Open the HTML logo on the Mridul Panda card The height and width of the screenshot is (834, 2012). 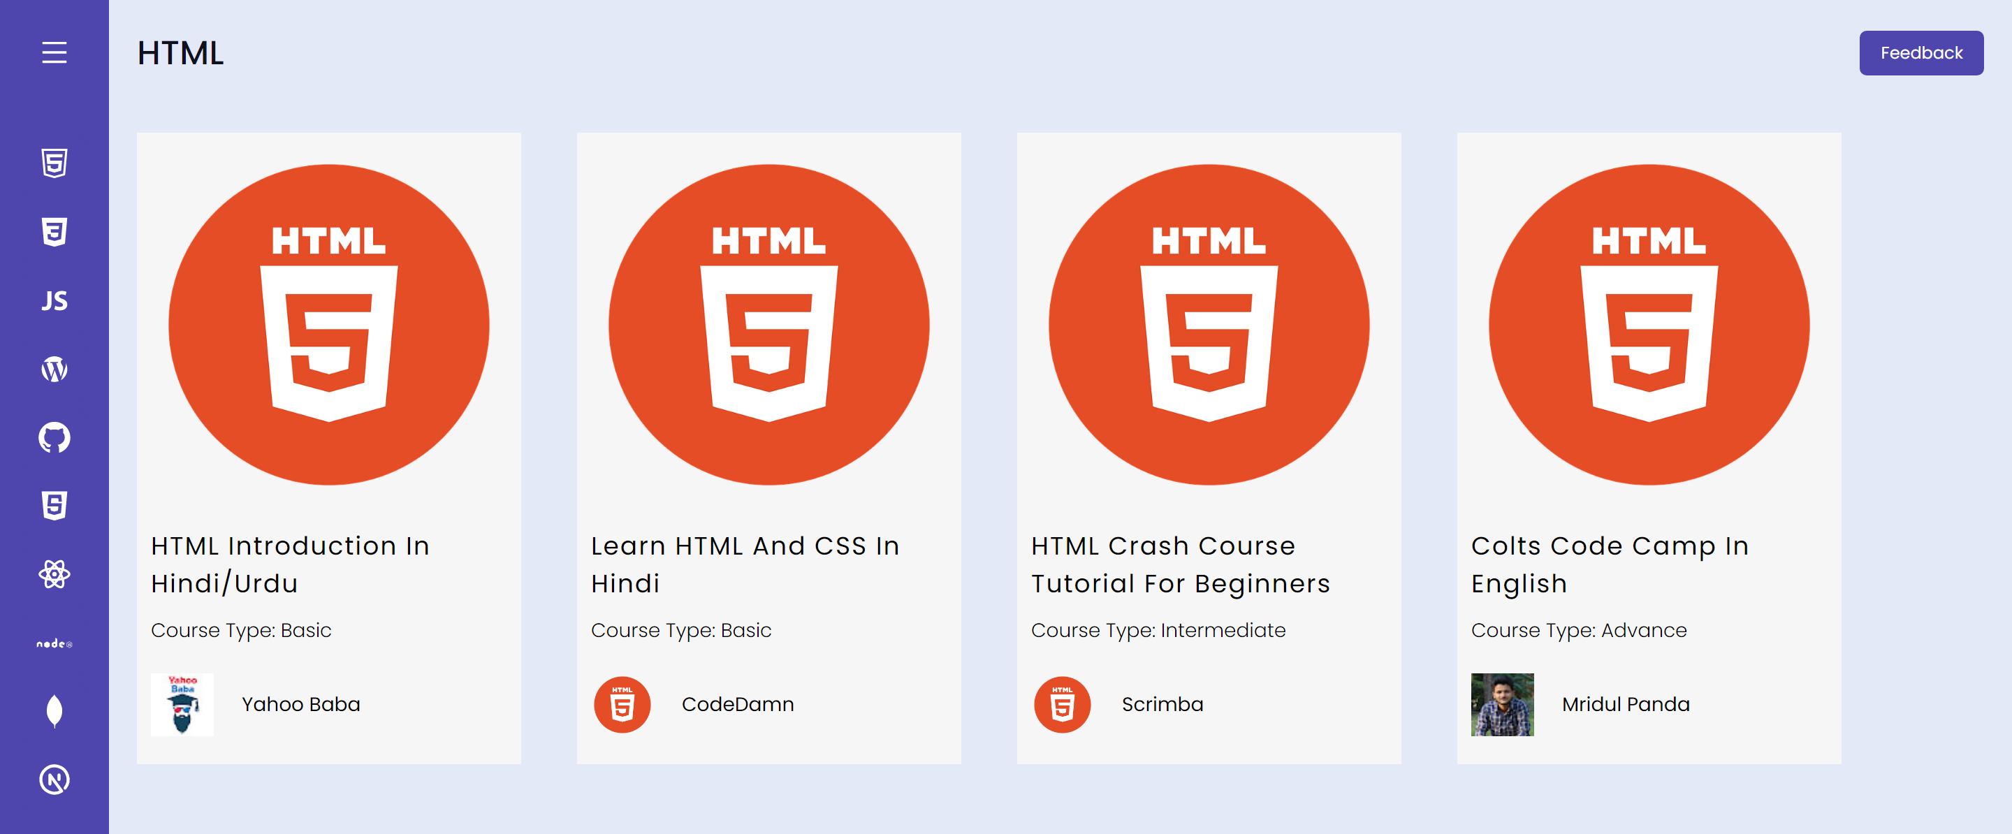point(1649,324)
